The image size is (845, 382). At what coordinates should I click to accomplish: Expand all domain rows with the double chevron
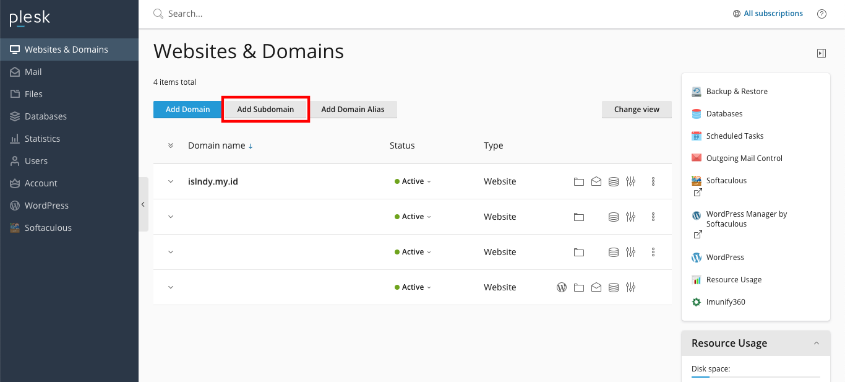[x=171, y=145]
